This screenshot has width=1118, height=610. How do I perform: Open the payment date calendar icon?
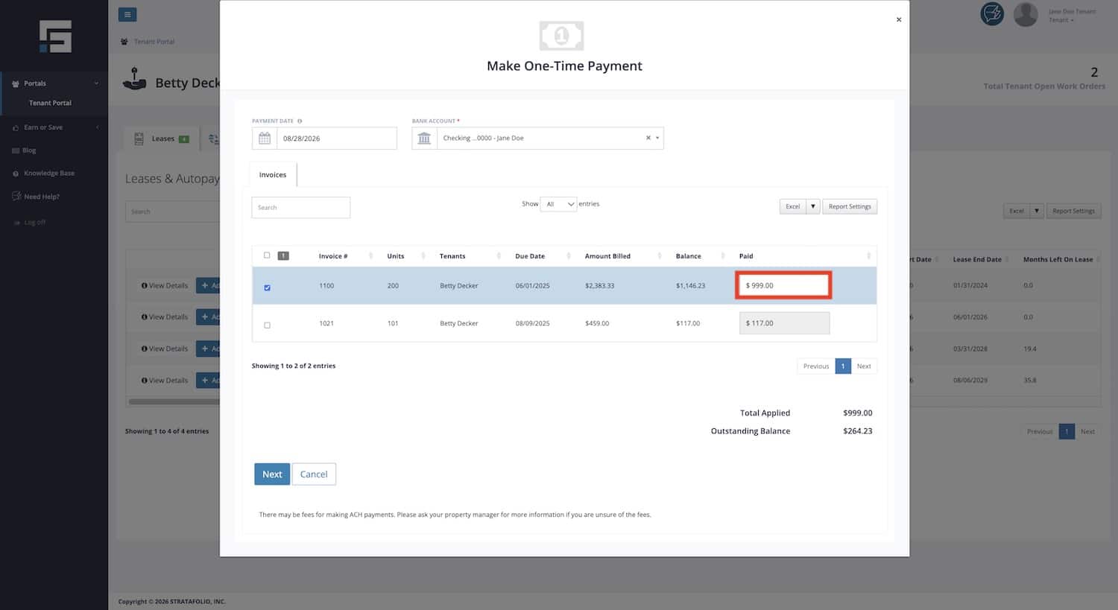click(265, 139)
